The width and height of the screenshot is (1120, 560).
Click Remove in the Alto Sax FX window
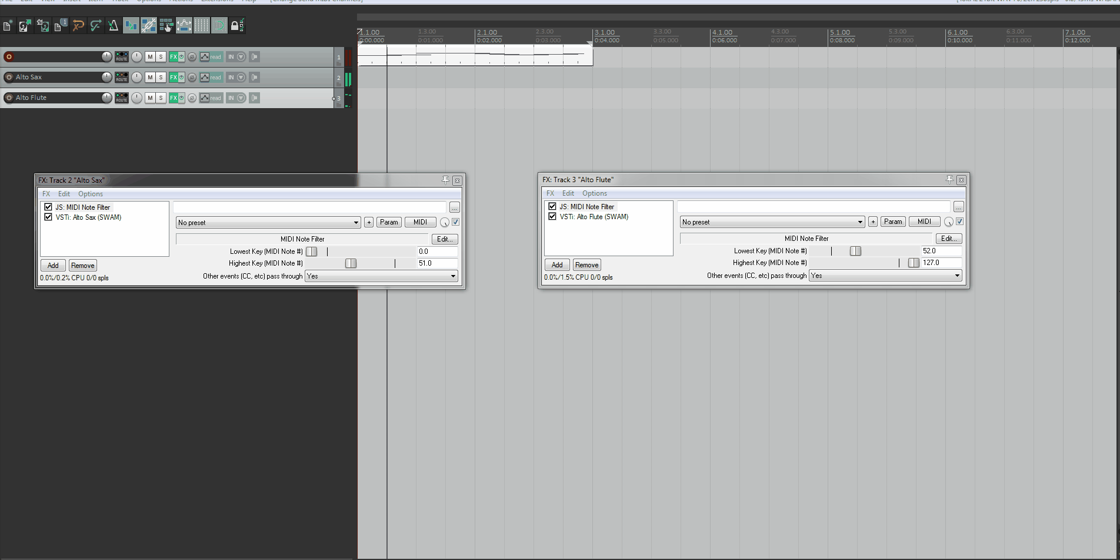pyautogui.click(x=83, y=266)
